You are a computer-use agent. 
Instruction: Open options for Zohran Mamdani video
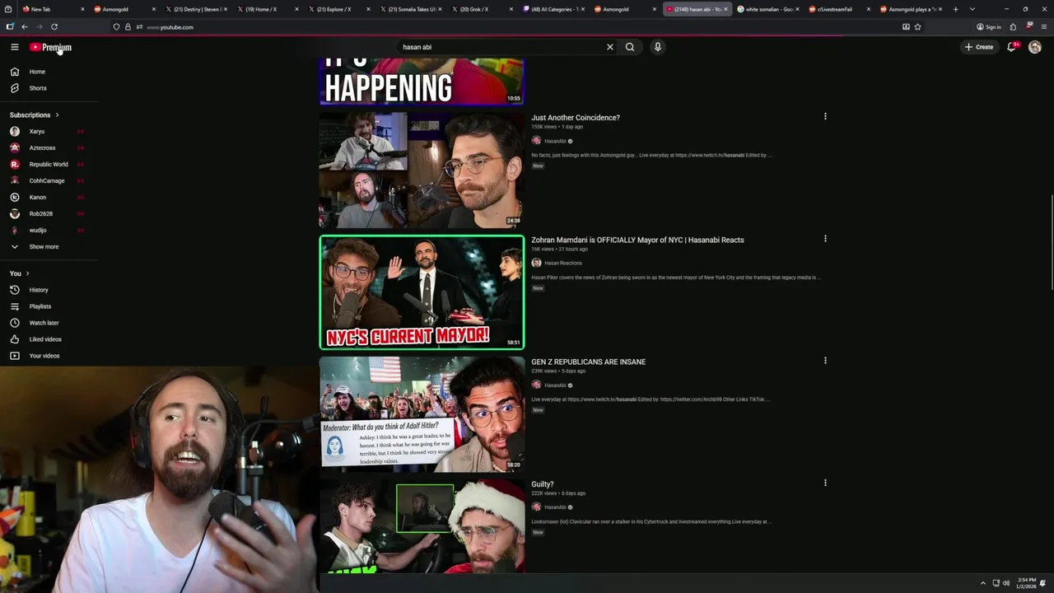pos(825,239)
